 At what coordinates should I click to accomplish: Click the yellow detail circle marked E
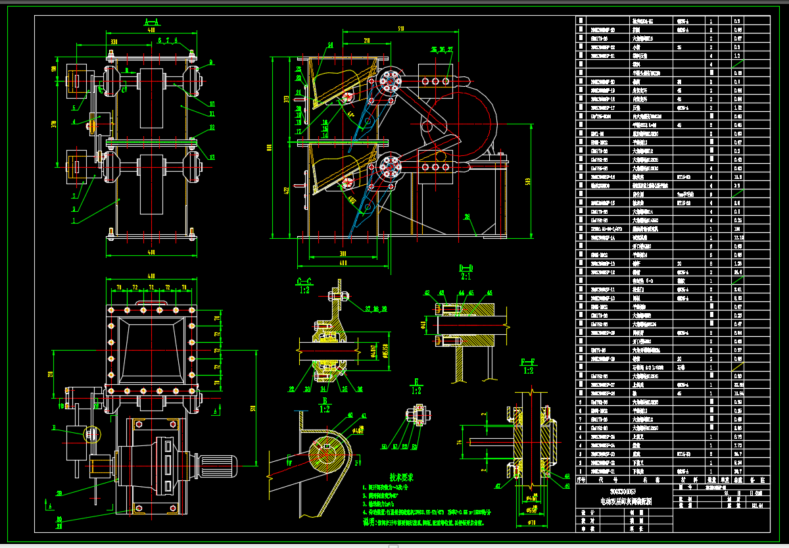(93, 434)
